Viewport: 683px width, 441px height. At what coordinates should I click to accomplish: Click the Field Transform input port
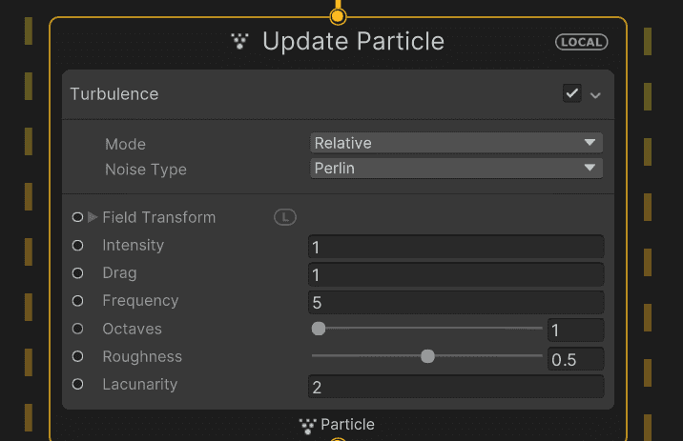pos(77,217)
